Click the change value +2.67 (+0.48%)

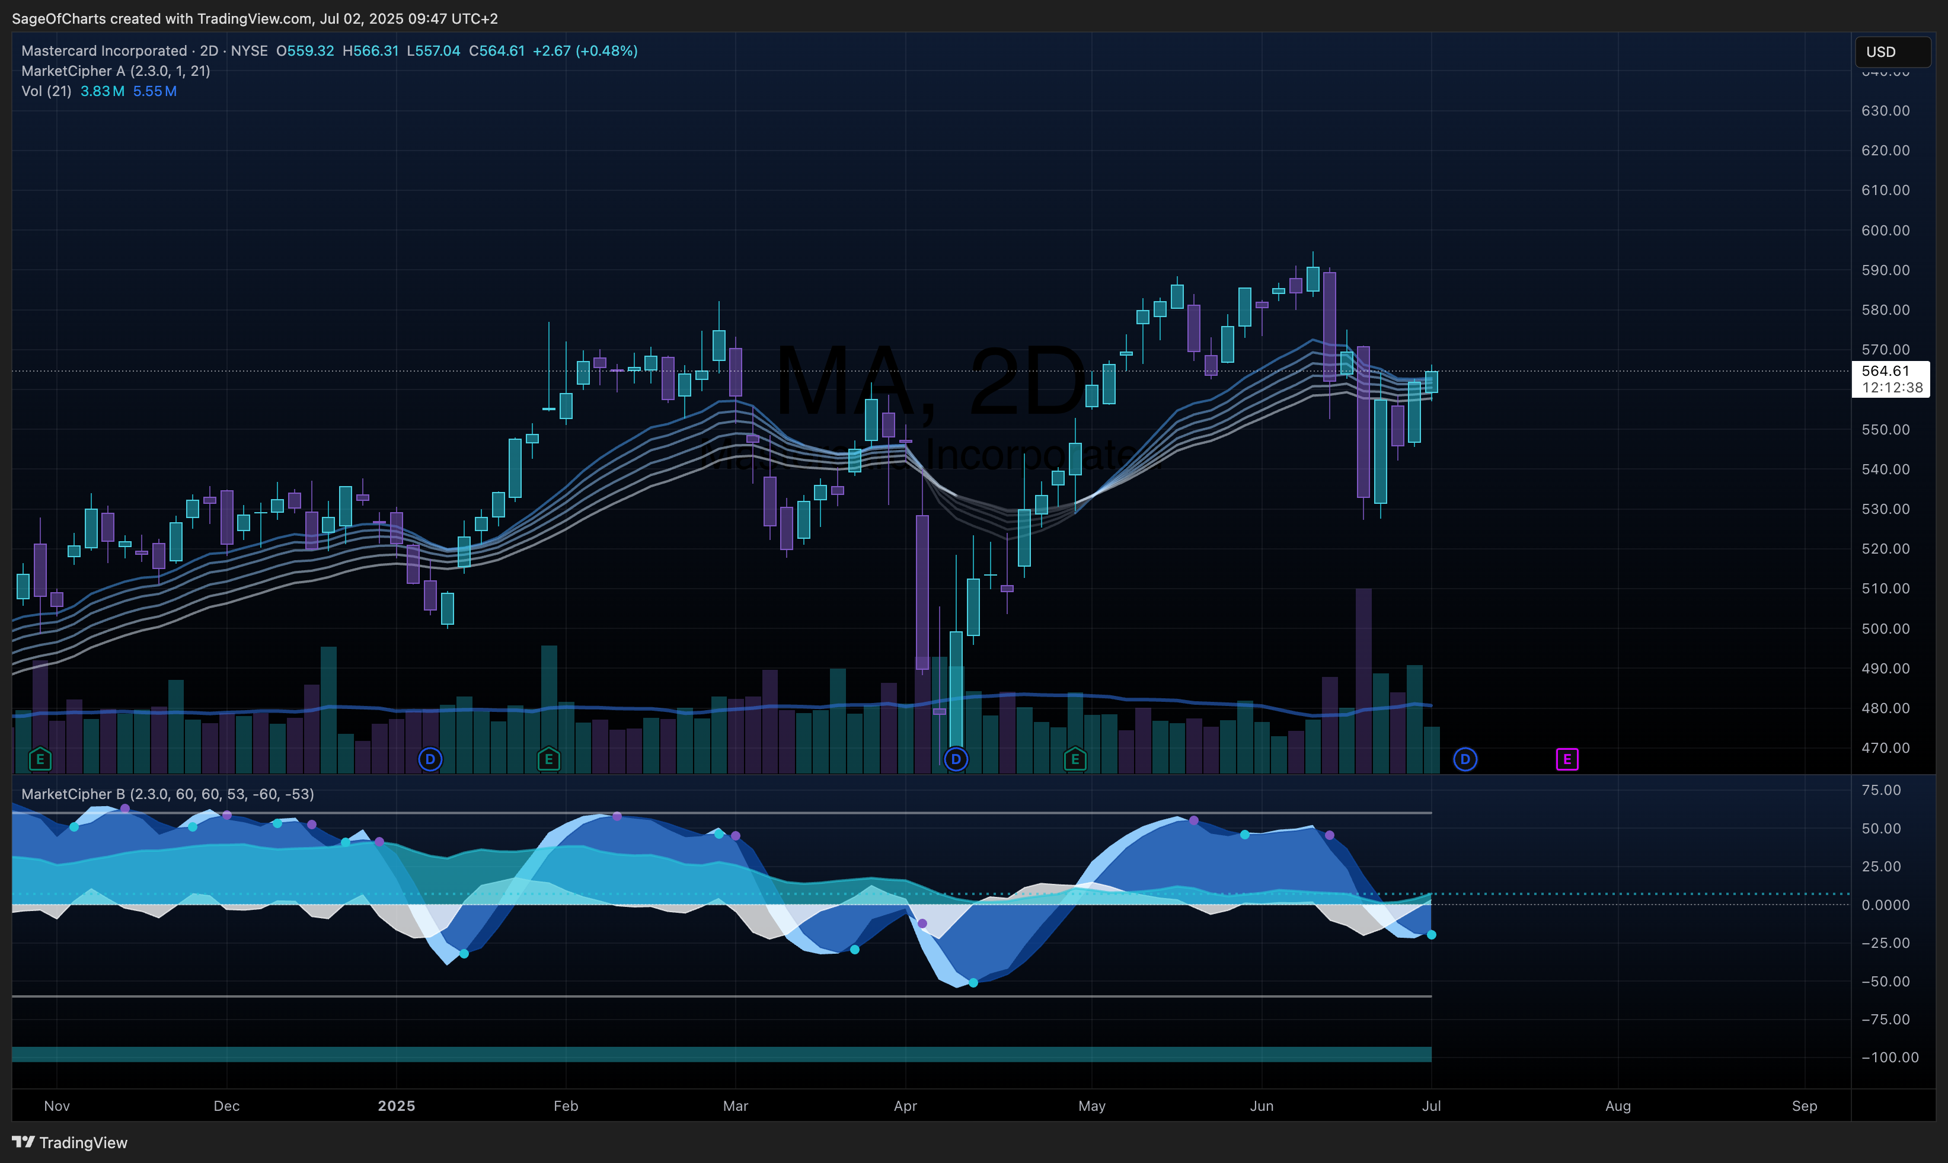pos(585,51)
